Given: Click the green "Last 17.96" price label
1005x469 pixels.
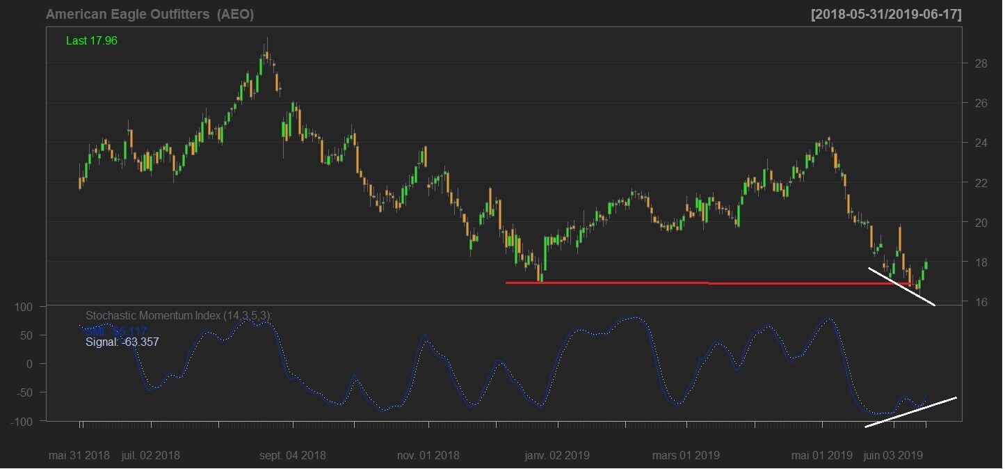Looking at the screenshot, I should pos(92,41).
